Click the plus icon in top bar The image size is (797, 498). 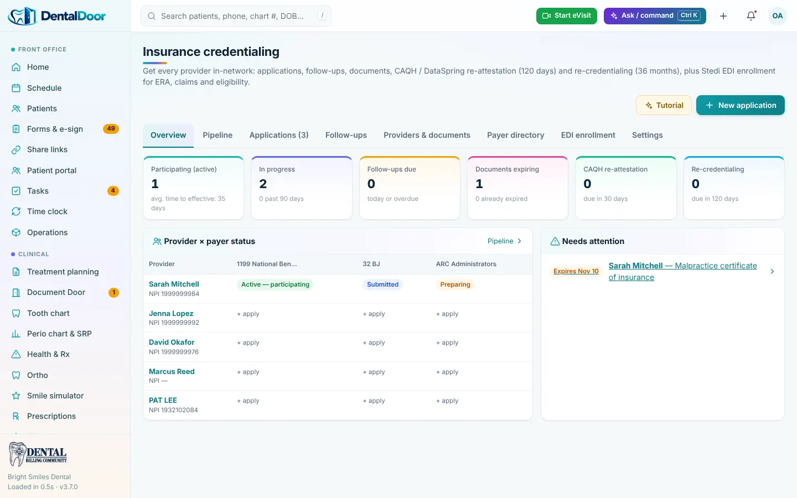click(x=723, y=16)
